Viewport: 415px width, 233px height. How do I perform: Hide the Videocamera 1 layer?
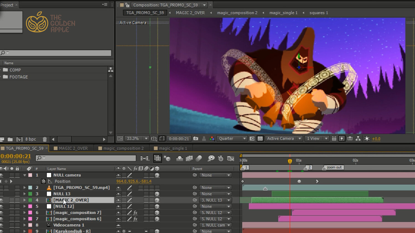click(x=2, y=225)
